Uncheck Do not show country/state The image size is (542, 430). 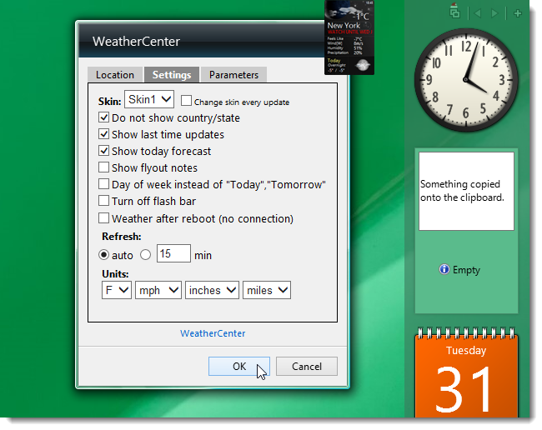(x=103, y=117)
